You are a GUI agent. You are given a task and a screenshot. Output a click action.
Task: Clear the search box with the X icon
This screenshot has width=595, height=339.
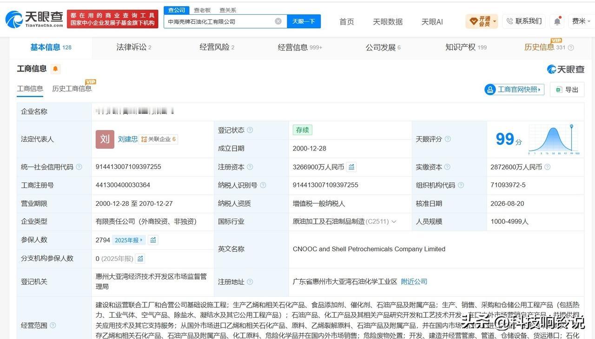[278, 21]
